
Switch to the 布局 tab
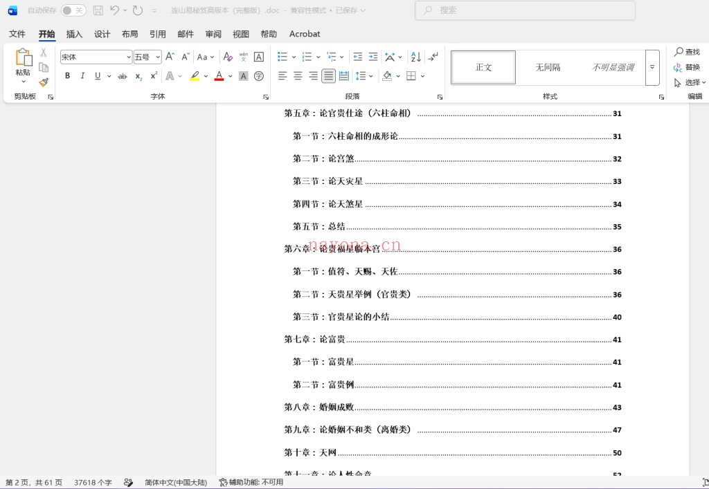click(x=129, y=34)
